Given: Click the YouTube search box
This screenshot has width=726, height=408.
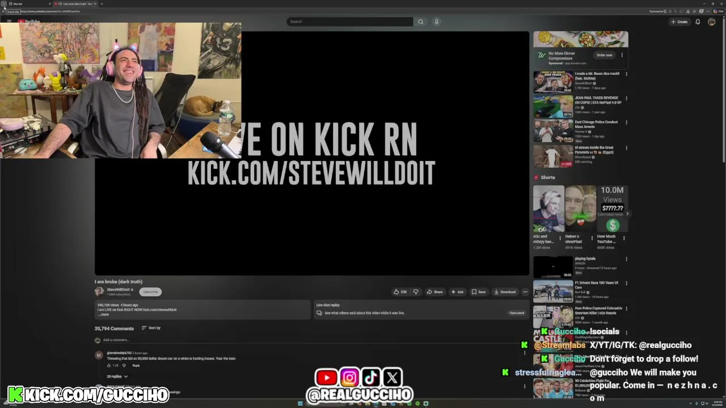Looking at the screenshot, I should (x=350, y=22).
